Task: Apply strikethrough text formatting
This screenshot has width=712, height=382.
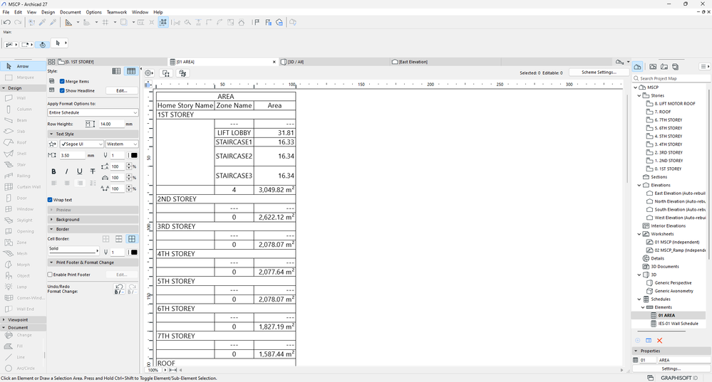Action: tap(93, 171)
